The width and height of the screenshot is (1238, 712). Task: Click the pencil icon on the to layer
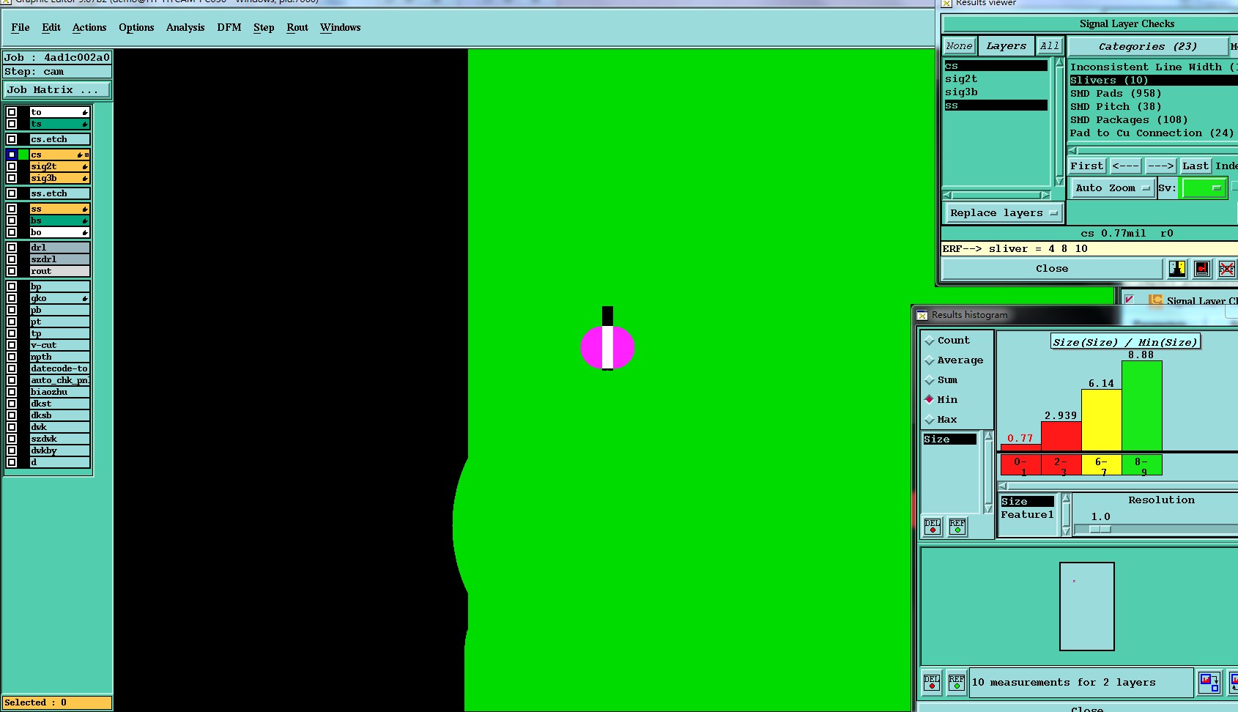pos(85,113)
